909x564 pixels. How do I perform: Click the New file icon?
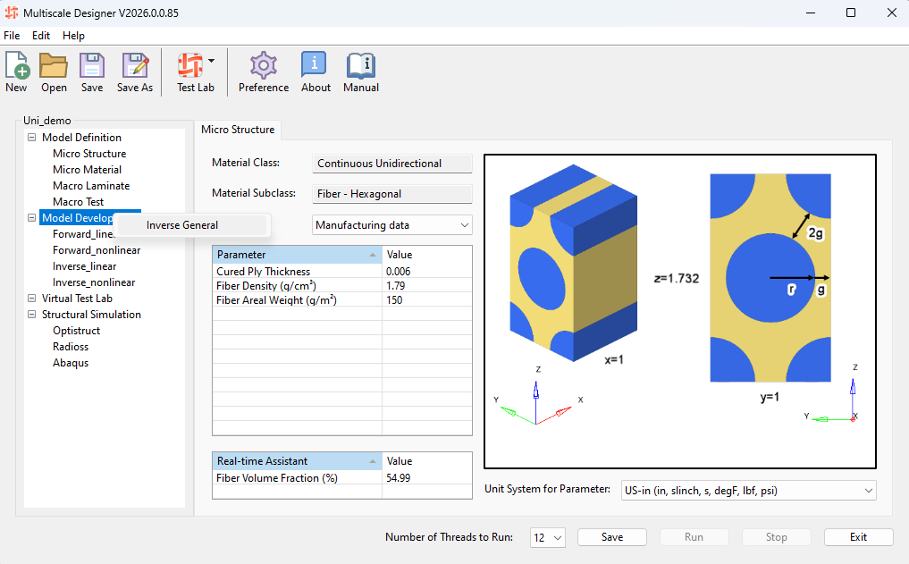pos(16,67)
